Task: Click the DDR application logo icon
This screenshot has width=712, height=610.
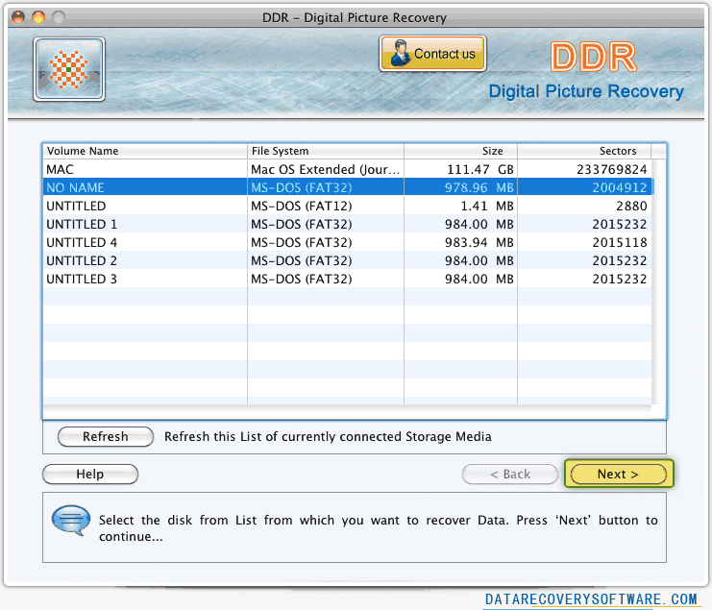Action: click(x=69, y=69)
